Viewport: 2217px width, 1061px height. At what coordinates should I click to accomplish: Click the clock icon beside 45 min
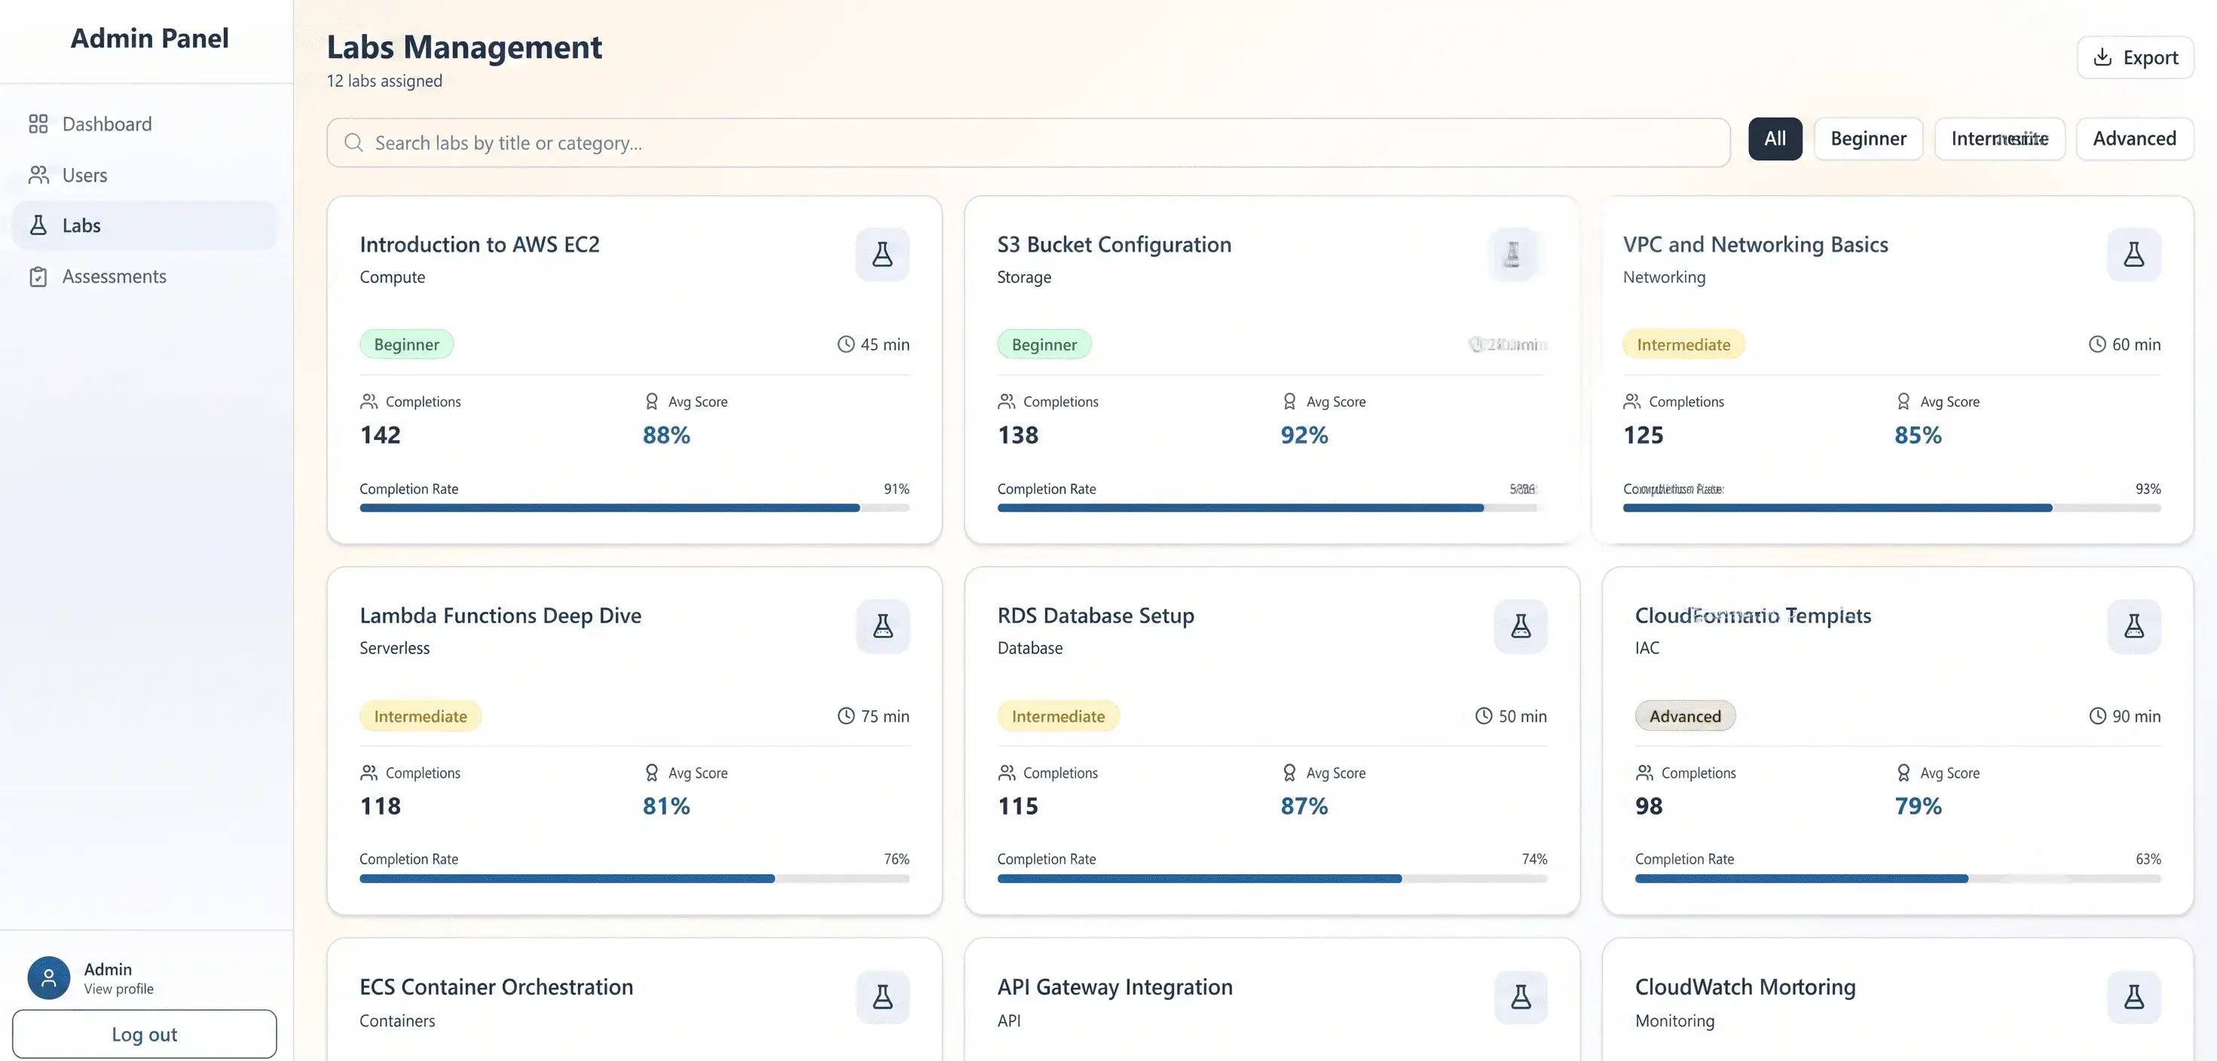846,344
